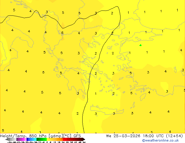Click the '[gdmp]' unit label
The image size is (185, 143).
(x=56, y=136)
